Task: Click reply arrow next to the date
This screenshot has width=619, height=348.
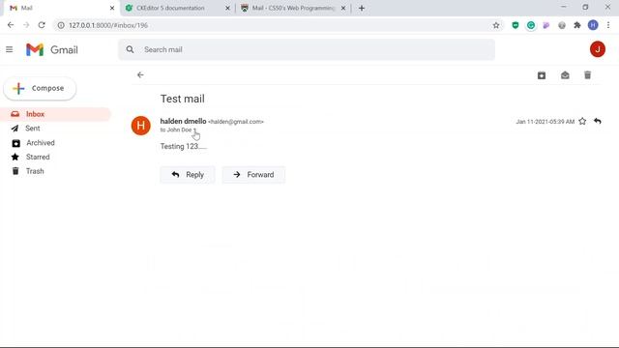Action: pyautogui.click(x=598, y=121)
